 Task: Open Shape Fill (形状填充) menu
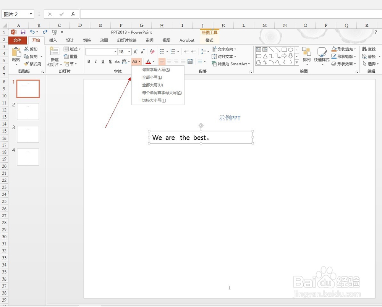[x=344, y=49]
